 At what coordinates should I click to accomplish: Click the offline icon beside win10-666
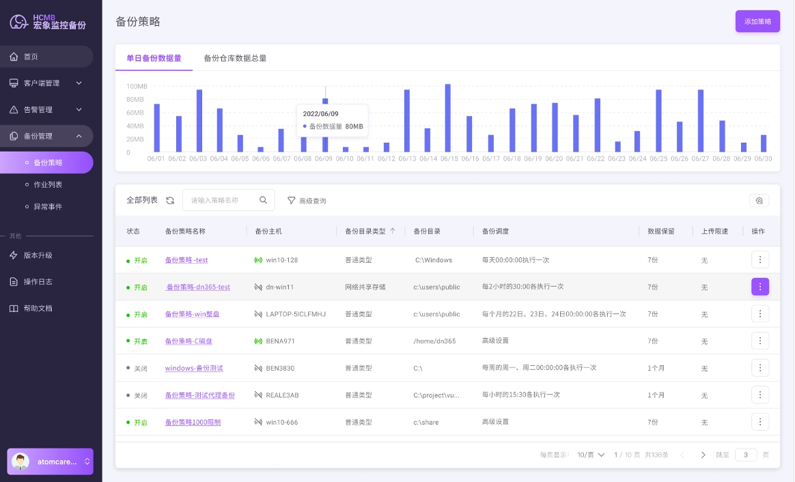[x=258, y=422]
